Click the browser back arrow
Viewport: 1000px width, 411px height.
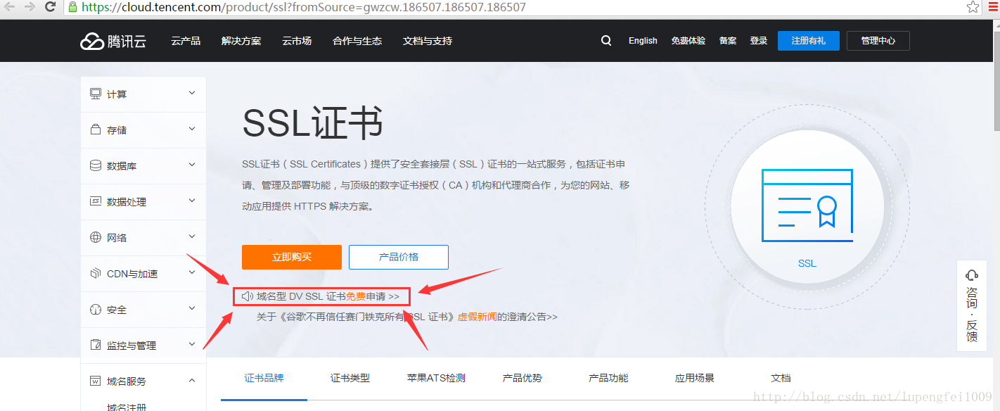click(x=10, y=7)
